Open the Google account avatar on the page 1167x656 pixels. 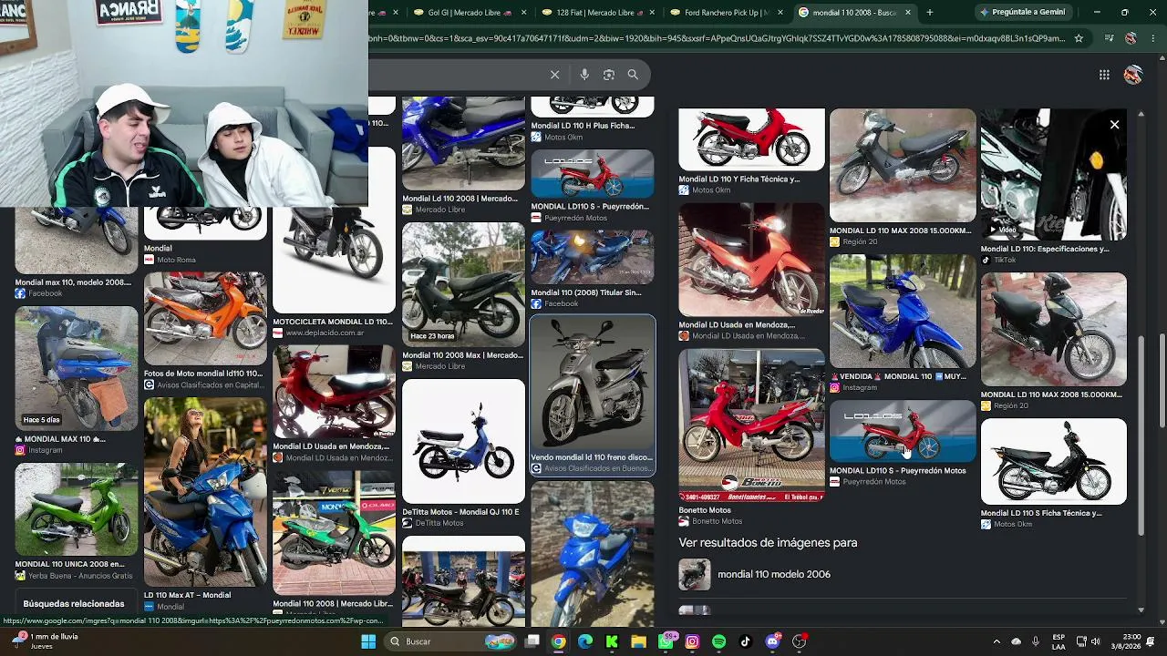click(1133, 75)
